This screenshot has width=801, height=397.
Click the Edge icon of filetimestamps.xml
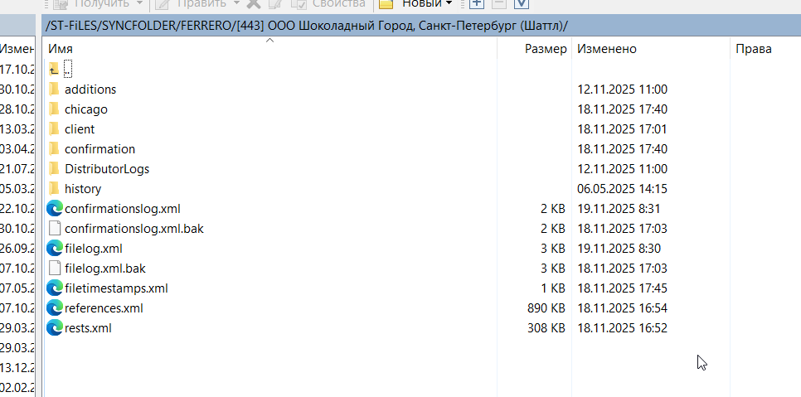tap(54, 288)
